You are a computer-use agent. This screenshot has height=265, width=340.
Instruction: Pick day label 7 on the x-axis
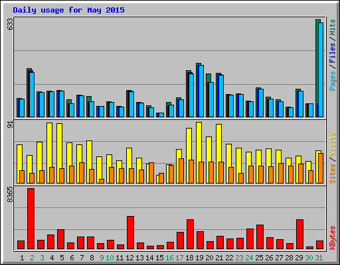click(x=82, y=258)
